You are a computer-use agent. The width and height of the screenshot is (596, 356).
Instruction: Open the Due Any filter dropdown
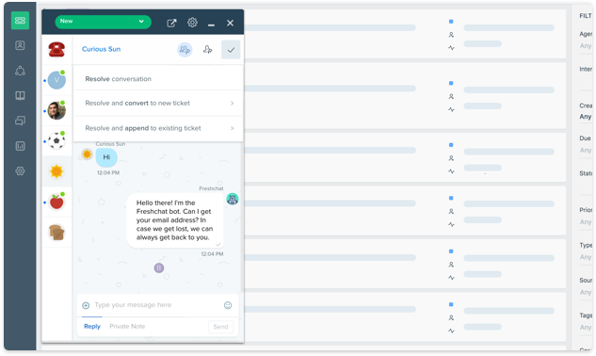(x=586, y=151)
